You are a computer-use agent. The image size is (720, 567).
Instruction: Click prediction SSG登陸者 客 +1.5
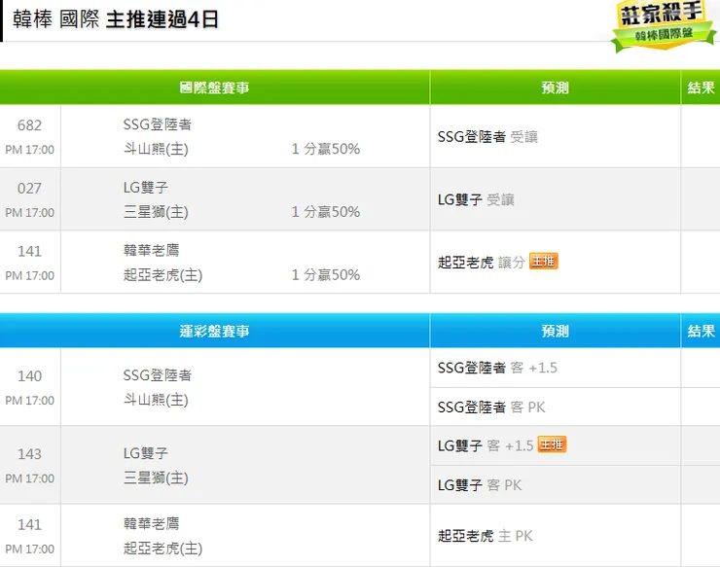(x=497, y=368)
